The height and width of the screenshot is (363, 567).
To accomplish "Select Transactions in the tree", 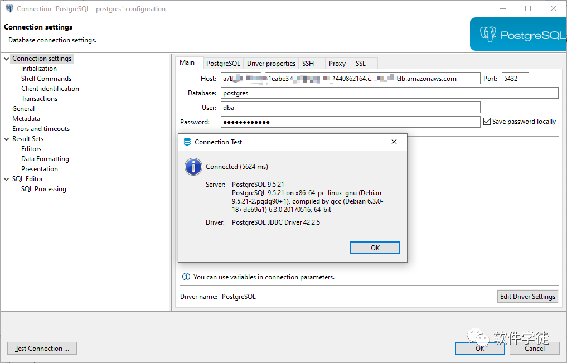I will tap(39, 99).
